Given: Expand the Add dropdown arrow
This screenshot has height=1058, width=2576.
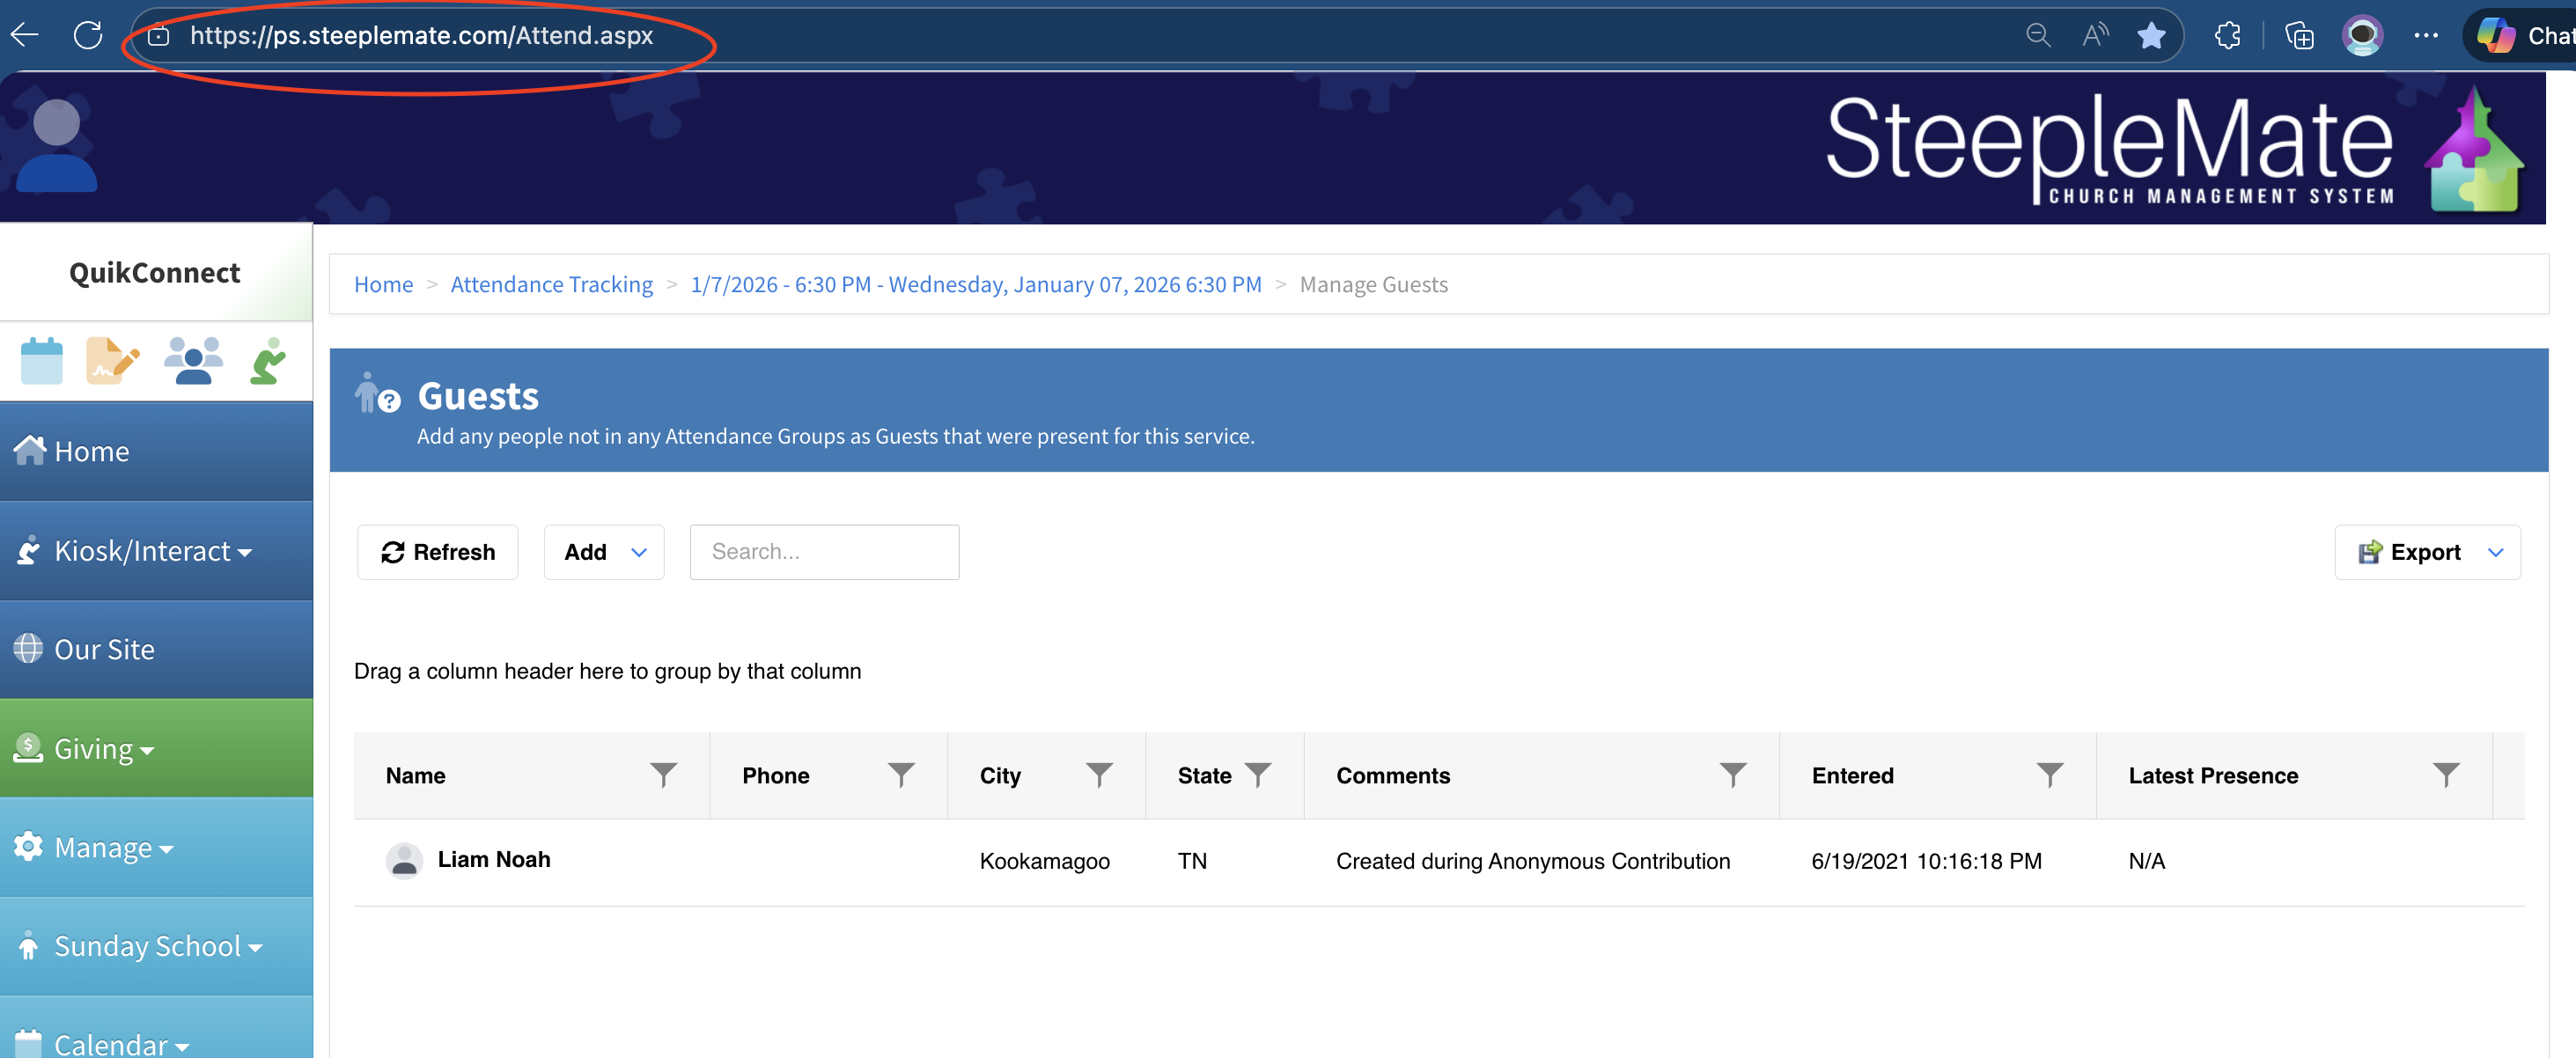Looking at the screenshot, I should tap(639, 552).
